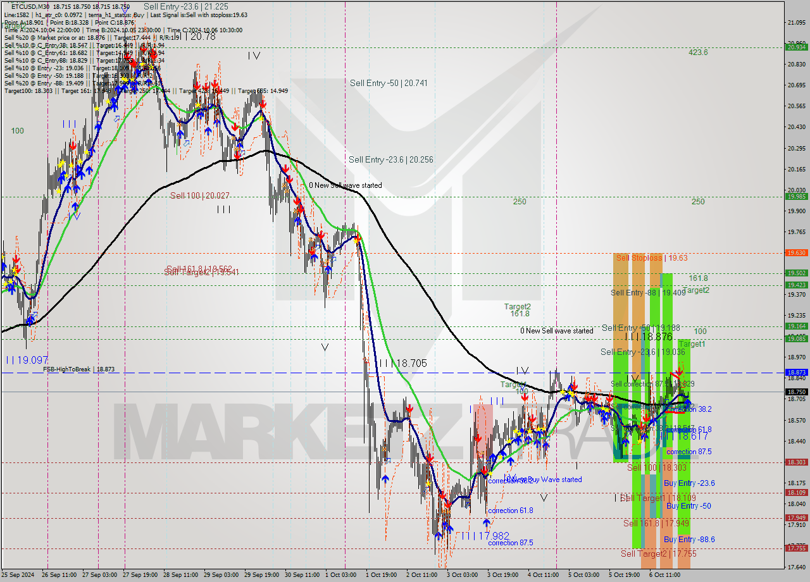Click the red 18.109 price tag
Image resolution: width=810 pixels, height=582 pixels.
(796, 492)
